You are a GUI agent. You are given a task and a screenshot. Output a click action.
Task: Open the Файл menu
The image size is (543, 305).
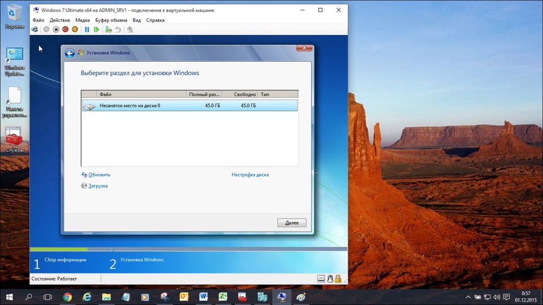38,20
